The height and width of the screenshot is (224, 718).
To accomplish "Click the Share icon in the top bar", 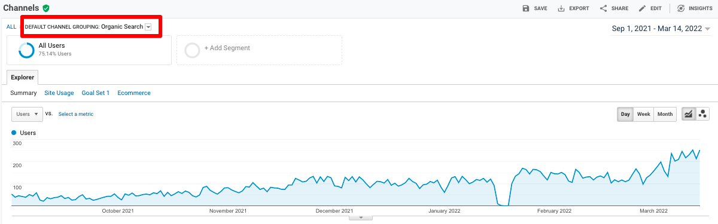I will (603, 8).
